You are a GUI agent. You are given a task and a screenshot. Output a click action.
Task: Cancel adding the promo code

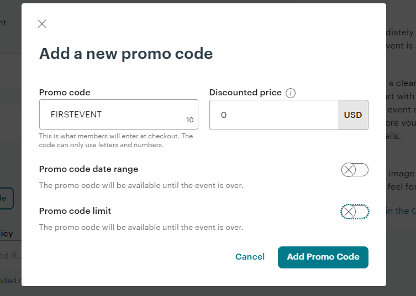pyautogui.click(x=250, y=256)
